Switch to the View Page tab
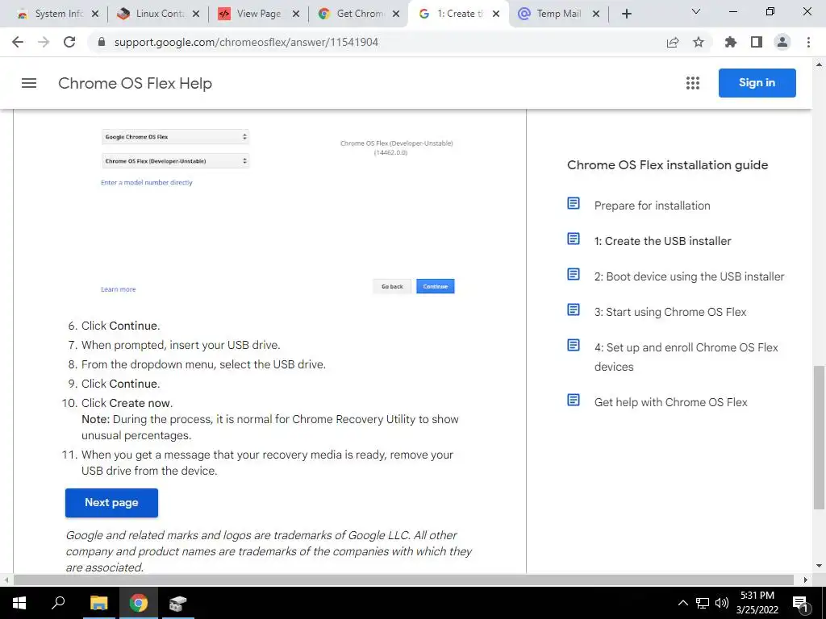The width and height of the screenshot is (826, 619). [258, 15]
